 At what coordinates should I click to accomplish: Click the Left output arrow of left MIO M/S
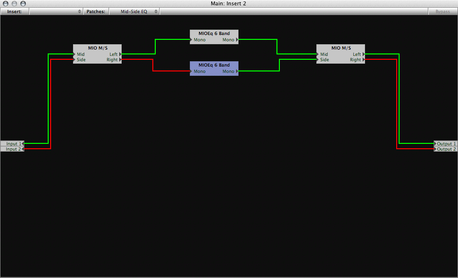point(120,54)
